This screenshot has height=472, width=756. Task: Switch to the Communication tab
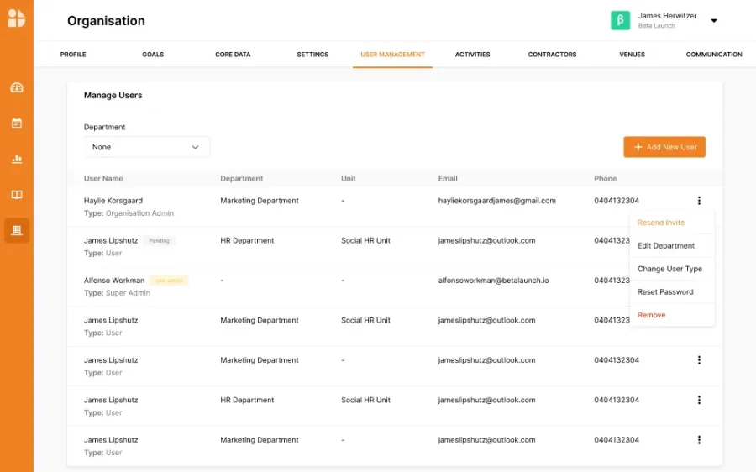713,55
